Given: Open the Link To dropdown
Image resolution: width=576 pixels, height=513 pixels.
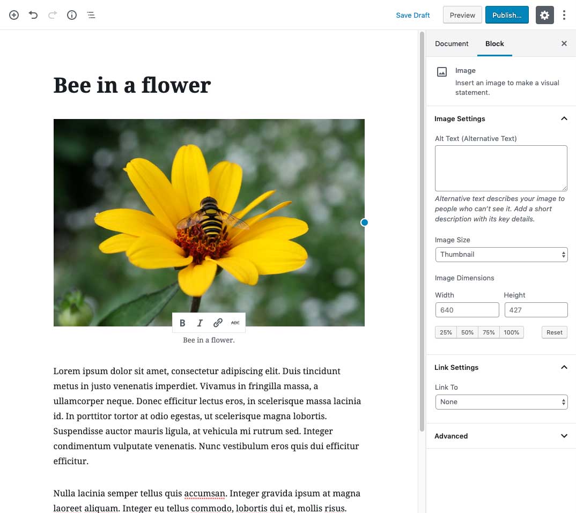Looking at the screenshot, I should tap(501, 402).
